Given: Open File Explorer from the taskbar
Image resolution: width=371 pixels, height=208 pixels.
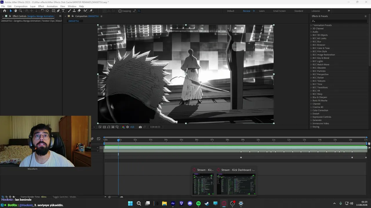Looking at the screenshot, I should click(x=164, y=203).
